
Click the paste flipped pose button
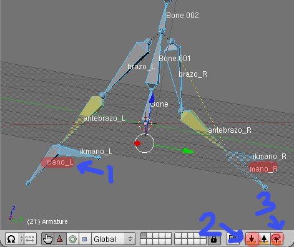tap(277, 239)
